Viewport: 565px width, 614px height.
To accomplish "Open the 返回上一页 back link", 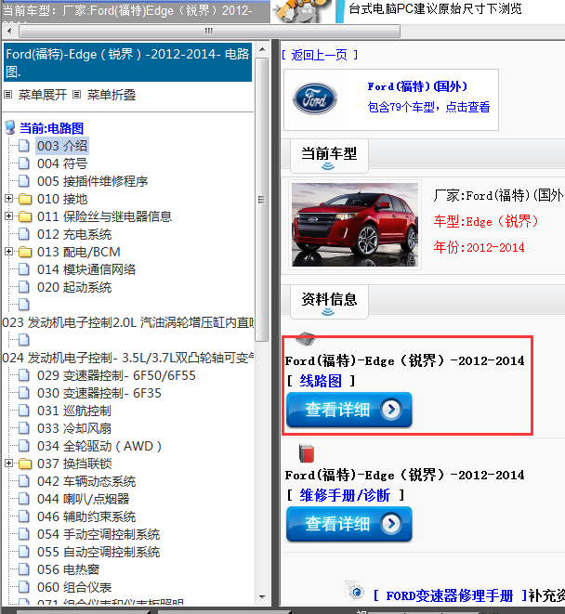I will (320, 55).
